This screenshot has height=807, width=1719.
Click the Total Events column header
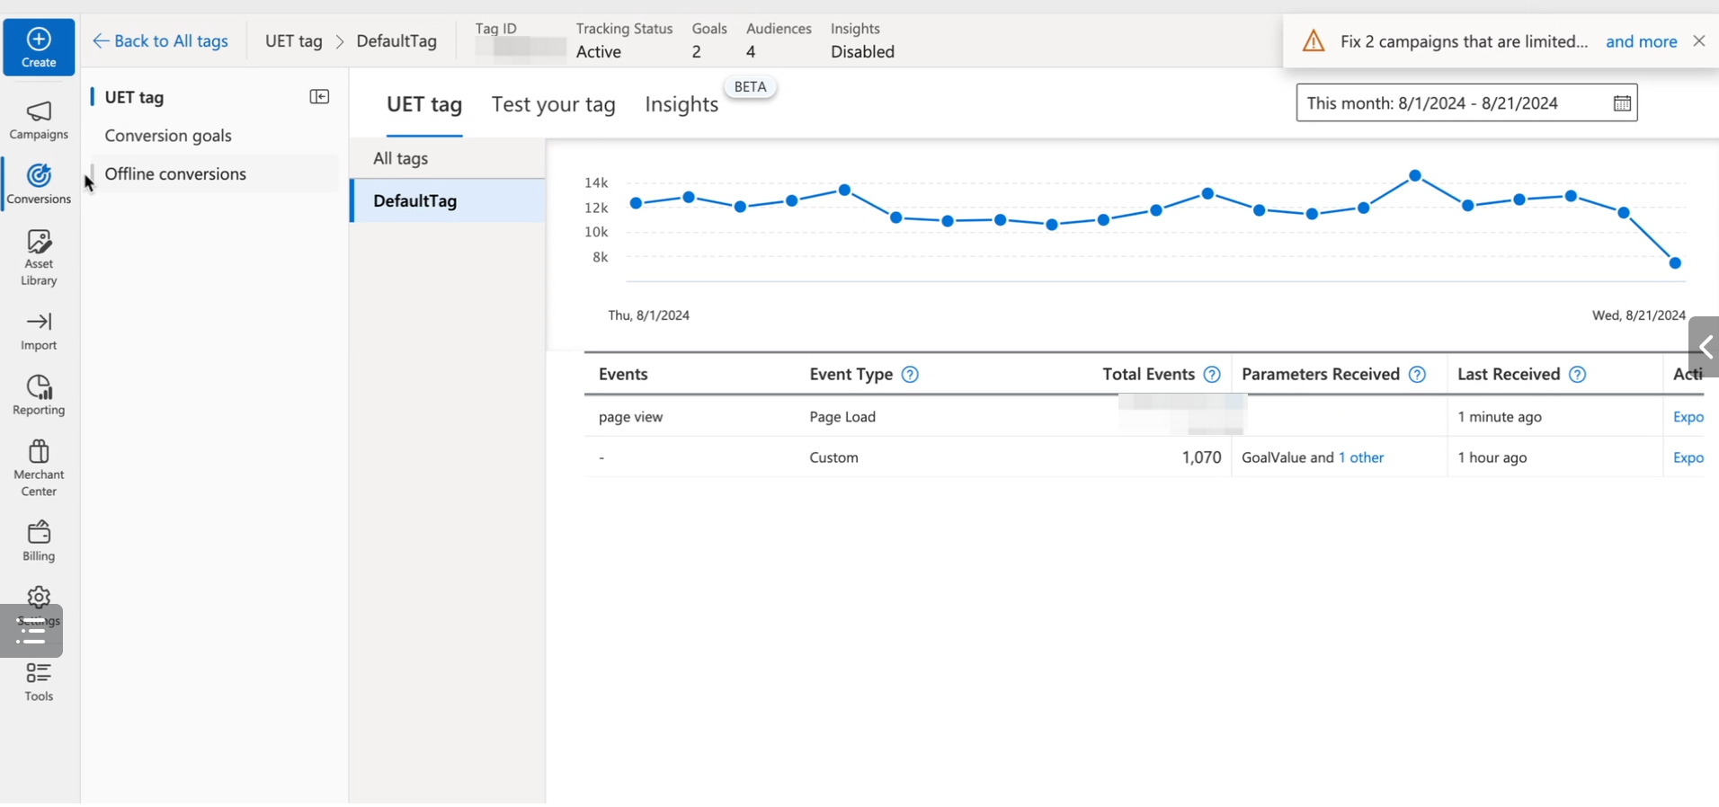1148,375
